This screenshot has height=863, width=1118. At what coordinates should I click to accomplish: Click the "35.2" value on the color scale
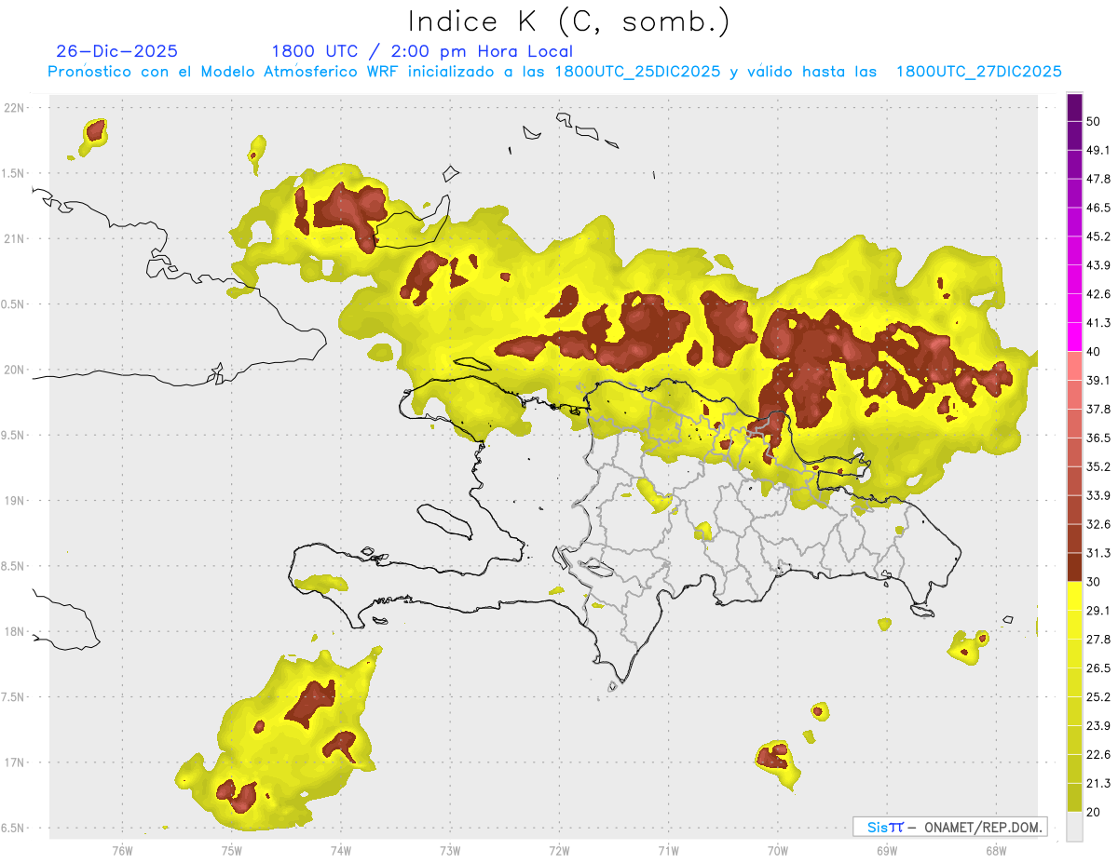[x=1098, y=466]
